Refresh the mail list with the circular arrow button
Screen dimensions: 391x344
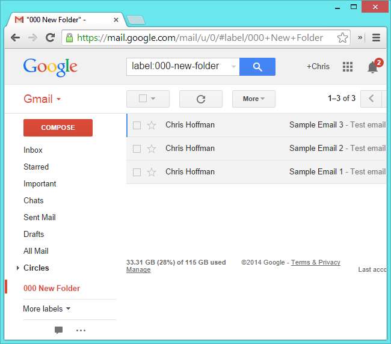(x=201, y=99)
